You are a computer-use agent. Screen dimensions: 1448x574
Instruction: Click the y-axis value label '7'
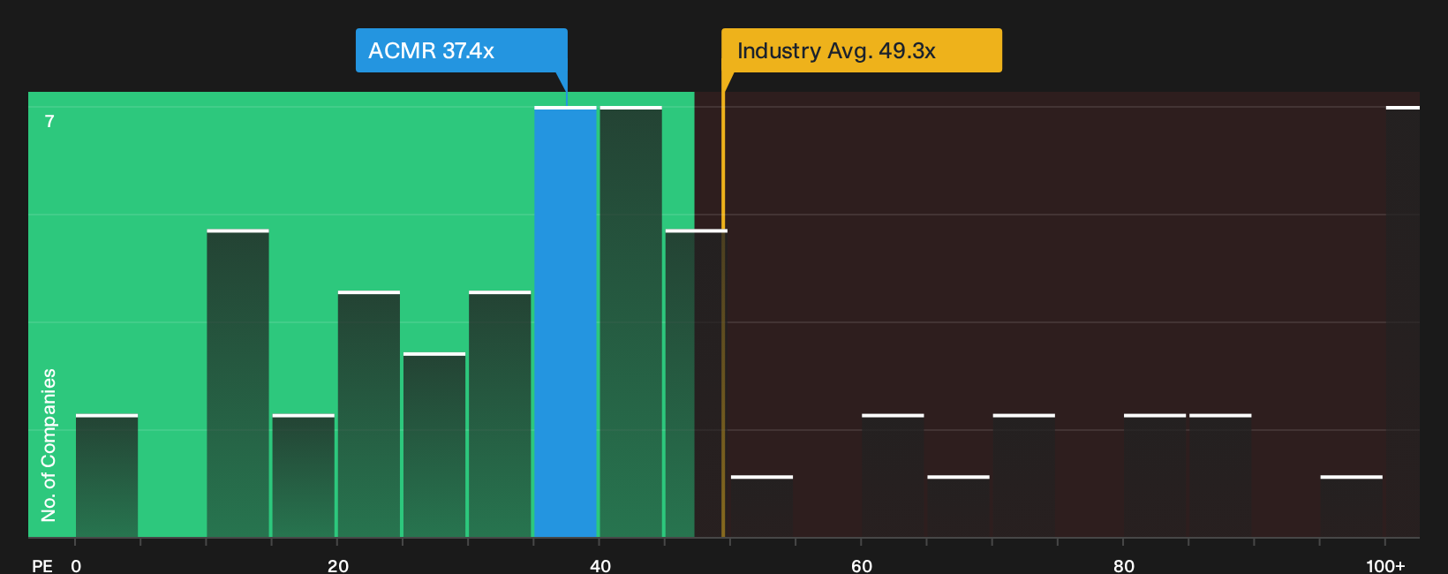(x=49, y=122)
